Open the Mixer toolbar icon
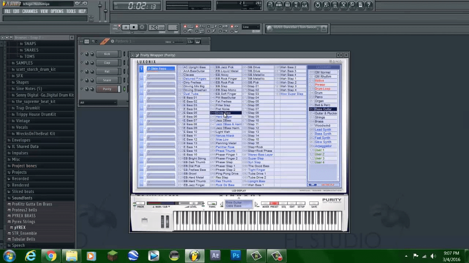469x263 pixels. [304, 5]
